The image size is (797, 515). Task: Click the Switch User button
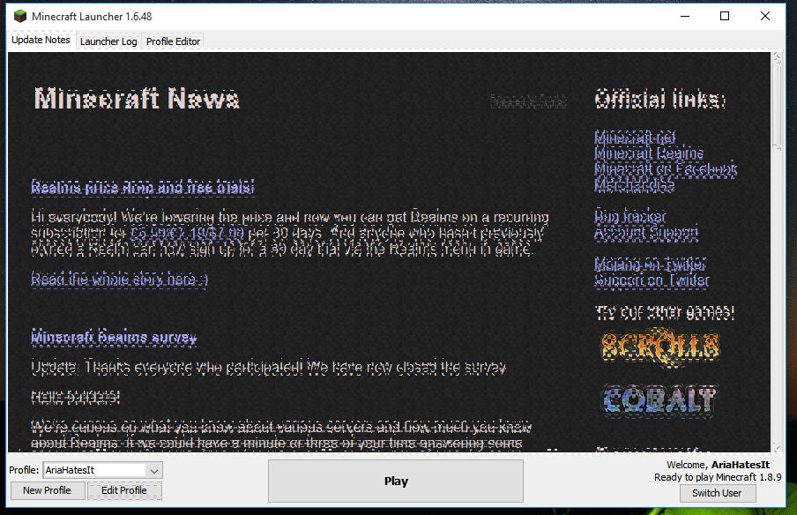pos(717,493)
